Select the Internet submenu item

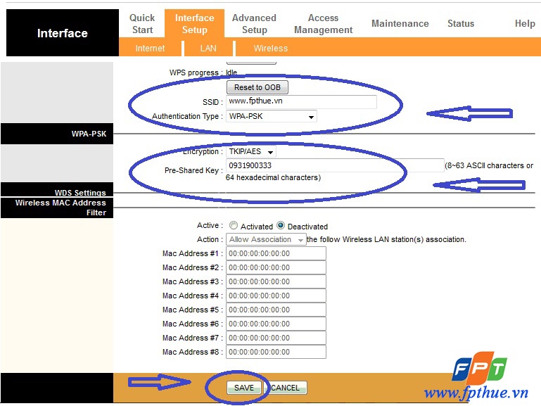(x=150, y=49)
